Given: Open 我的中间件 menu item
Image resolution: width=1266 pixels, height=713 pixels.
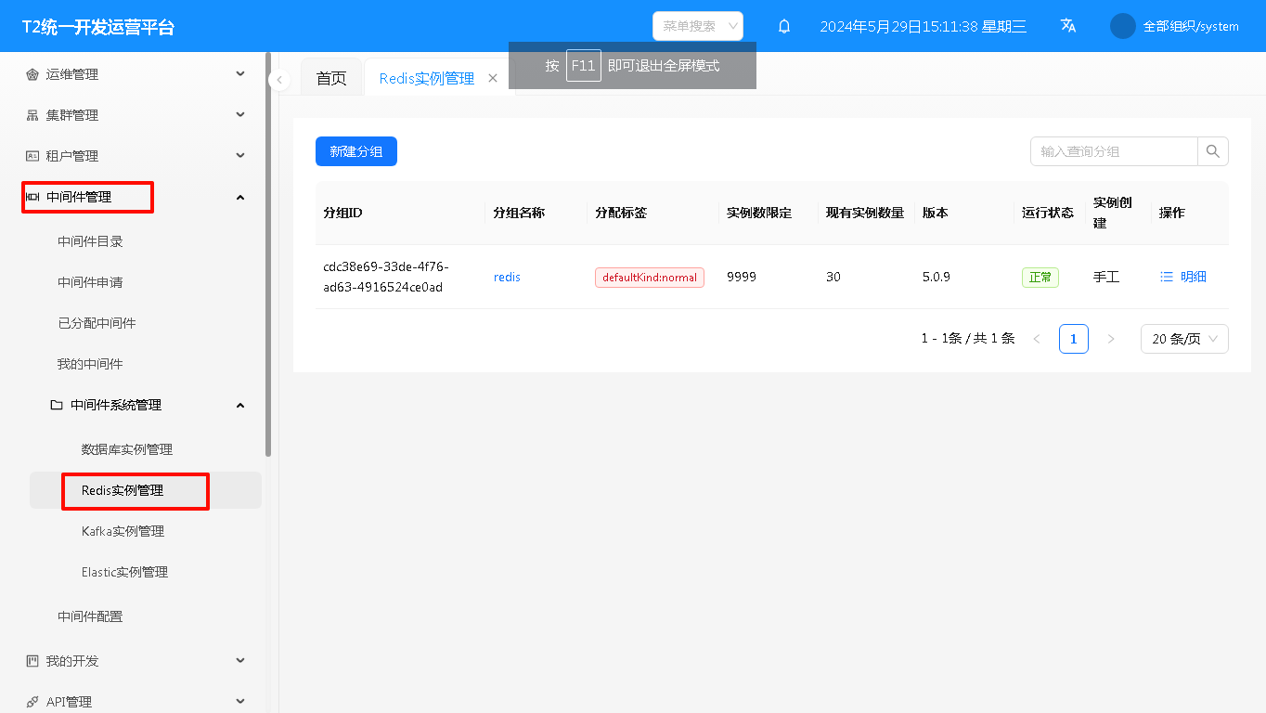Looking at the screenshot, I should coord(90,364).
